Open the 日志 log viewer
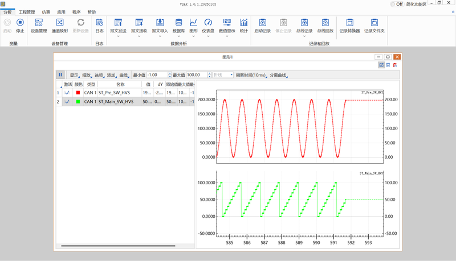The height and width of the screenshot is (261, 456). click(99, 25)
